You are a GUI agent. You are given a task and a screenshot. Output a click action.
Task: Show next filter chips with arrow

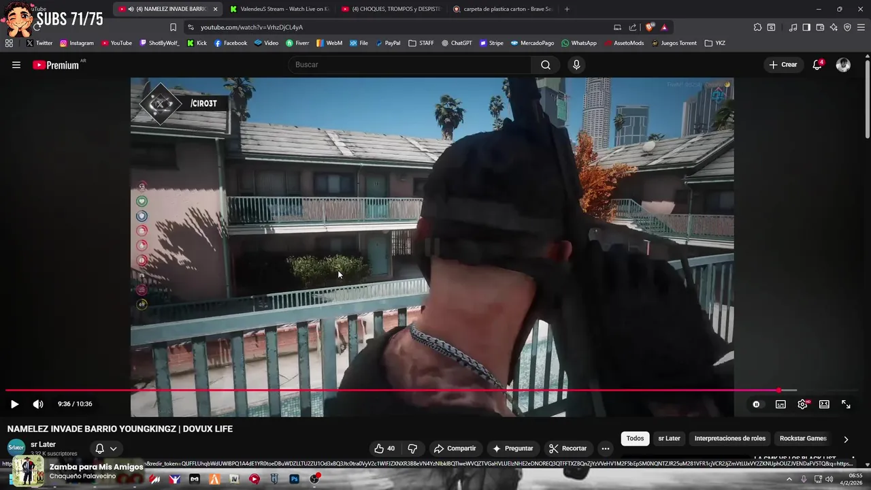(x=846, y=439)
